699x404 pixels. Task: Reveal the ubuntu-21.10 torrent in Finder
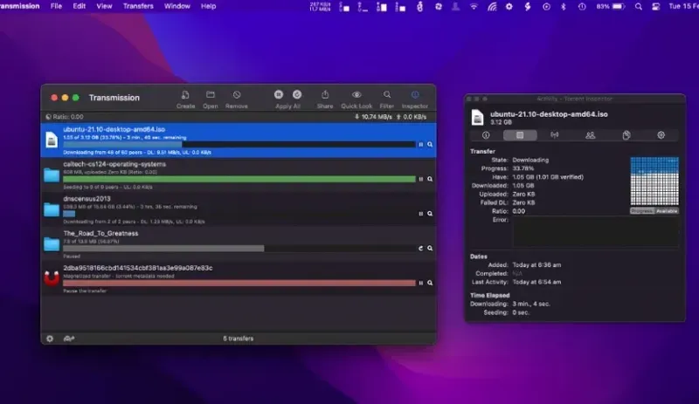[430, 144]
